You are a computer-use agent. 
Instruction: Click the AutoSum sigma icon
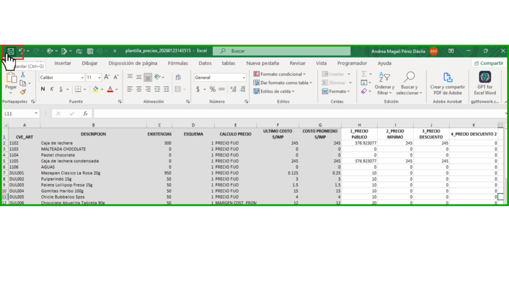pos(364,74)
